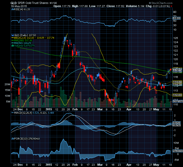Click the Mar label on the price panel's date axis
Screen dimensions: 183x167
tap(100, 109)
